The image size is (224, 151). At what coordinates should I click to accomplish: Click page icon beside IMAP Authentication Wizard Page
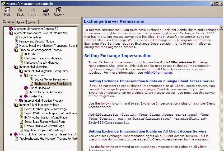(x=21, y=117)
